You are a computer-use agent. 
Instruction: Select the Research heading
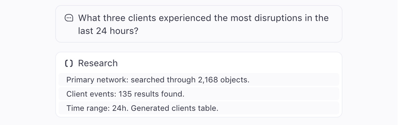pyautogui.click(x=98, y=63)
